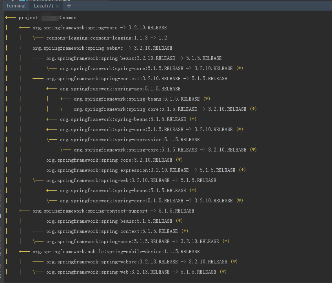Click the spring-beans:3.2.10.RELEASE -> 5.1.5.RELEASE line
The height and width of the screenshot is (283, 332).
click(134, 58)
